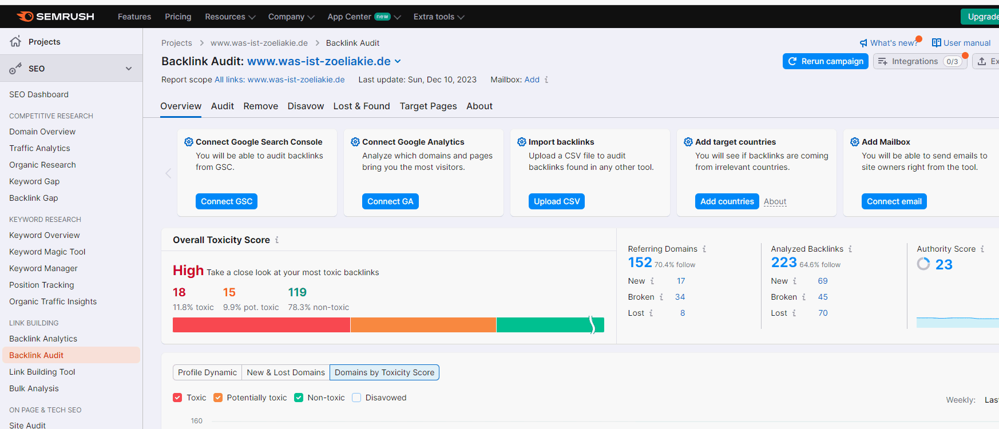Open the Projects home icon

(x=16, y=41)
